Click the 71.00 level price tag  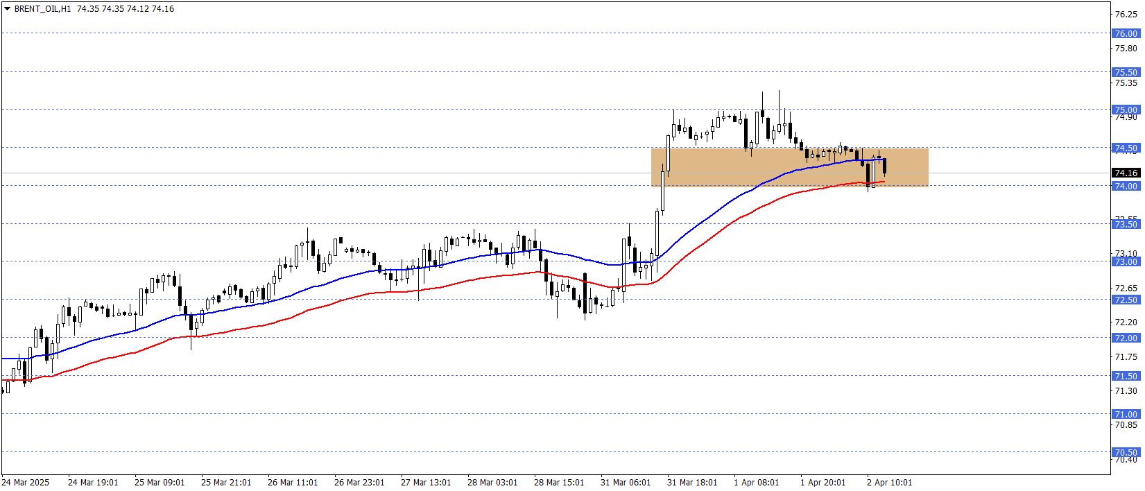tap(1126, 414)
